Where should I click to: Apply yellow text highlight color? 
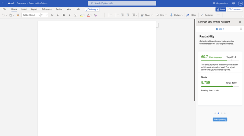click(x=81, y=15)
